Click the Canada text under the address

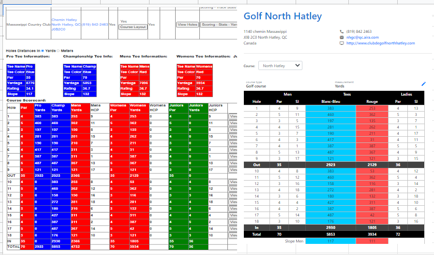click(250, 43)
